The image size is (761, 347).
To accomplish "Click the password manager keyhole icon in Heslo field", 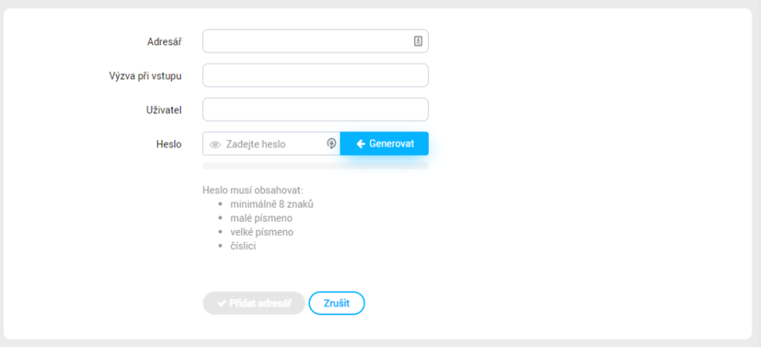I will click(331, 143).
